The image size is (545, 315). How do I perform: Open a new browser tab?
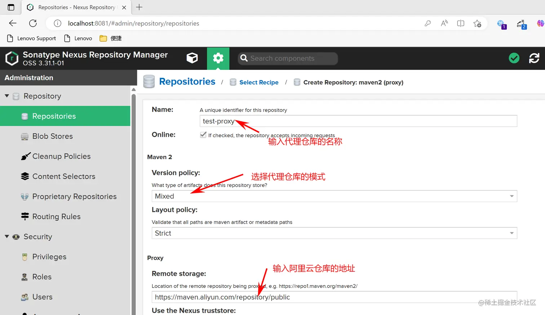pos(139,7)
